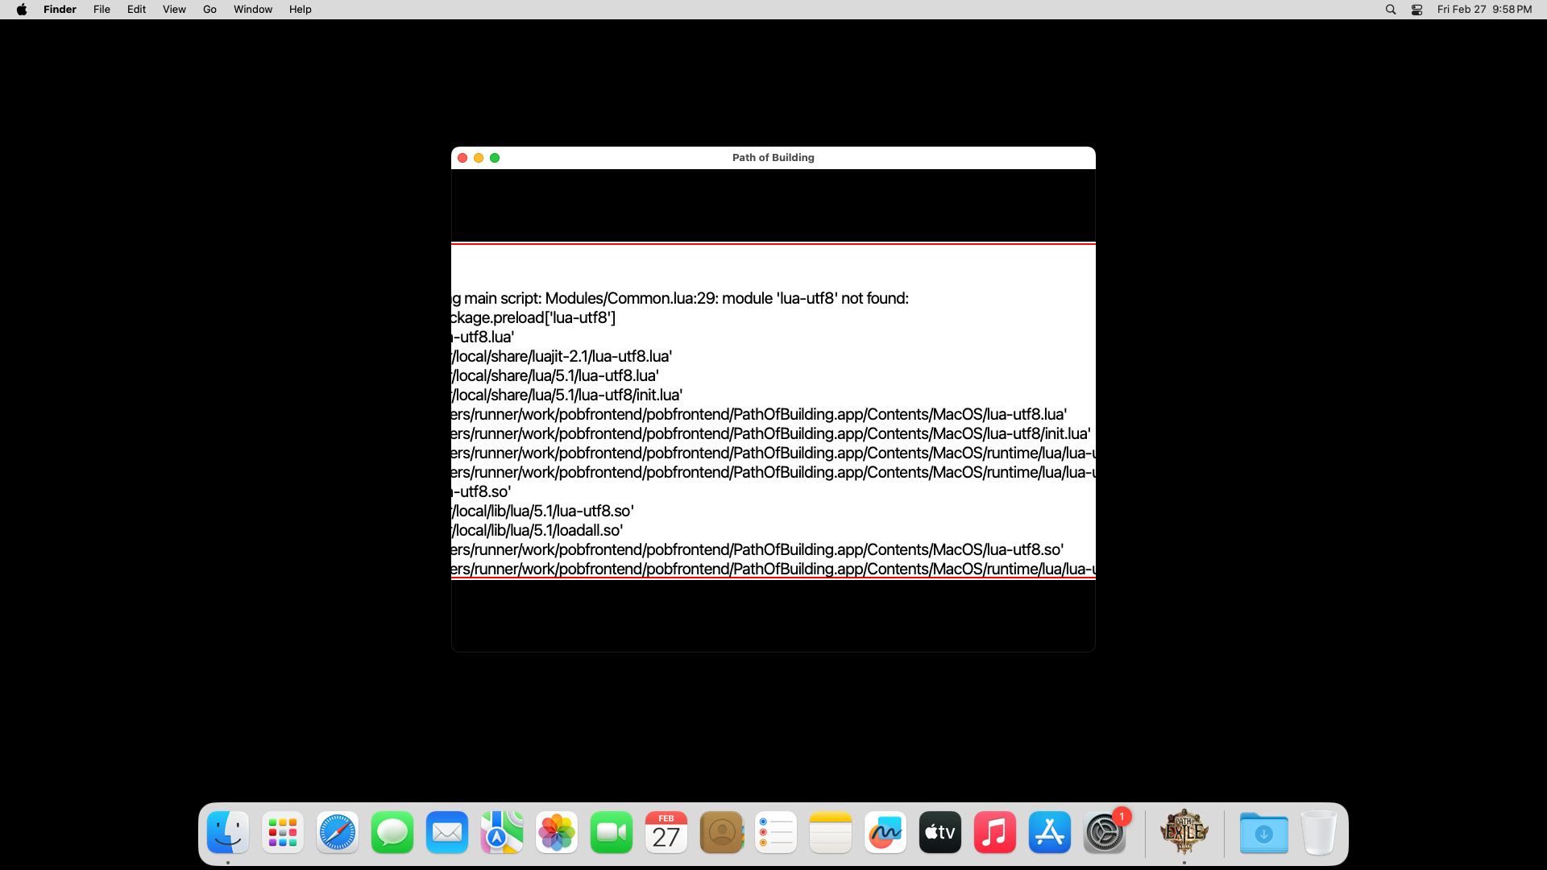This screenshot has height=870, width=1547.
Task: Click the Path of Building title bar
Action: (x=773, y=158)
